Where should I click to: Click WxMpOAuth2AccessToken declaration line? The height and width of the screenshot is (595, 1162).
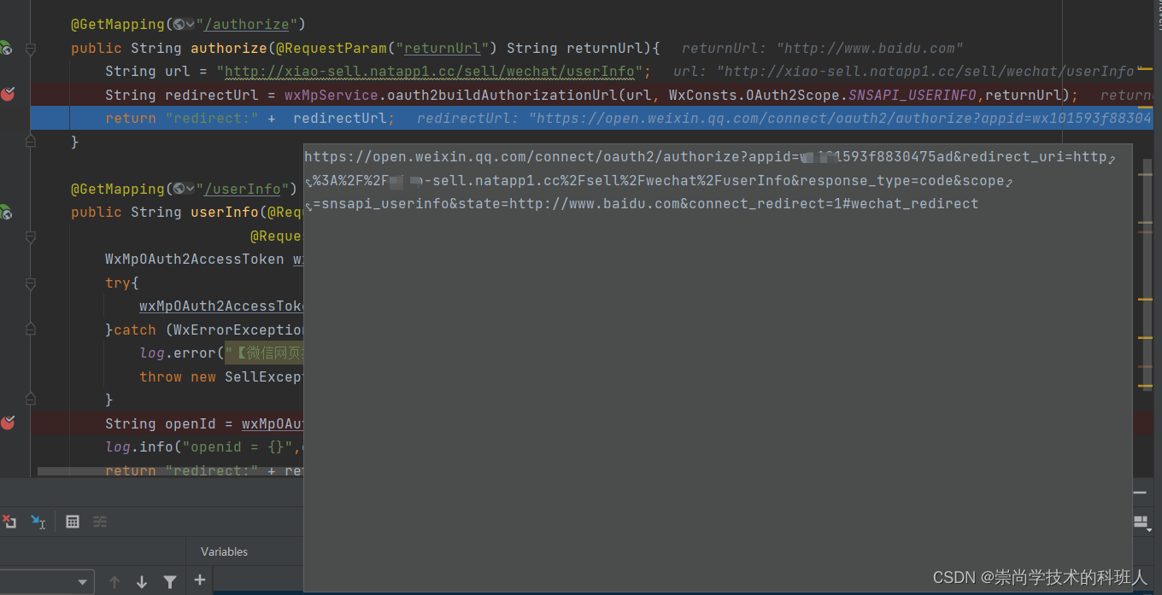tap(204, 259)
